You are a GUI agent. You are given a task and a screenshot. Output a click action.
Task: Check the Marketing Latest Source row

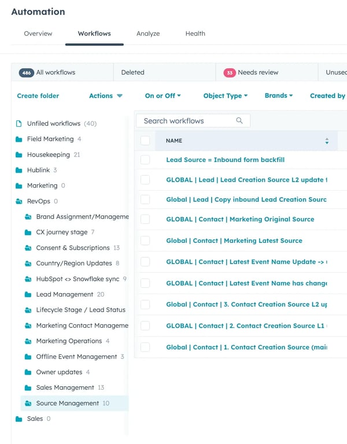tap(145, 240)
